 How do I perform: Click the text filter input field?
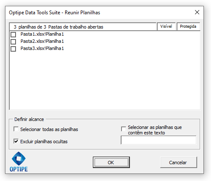click(x=158, y=140)
